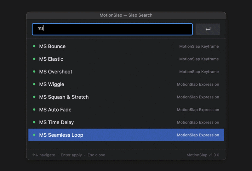
Task: Click MotionSlap Keyframe label on MS Overshoot row
Action: [x=199, y=72]
